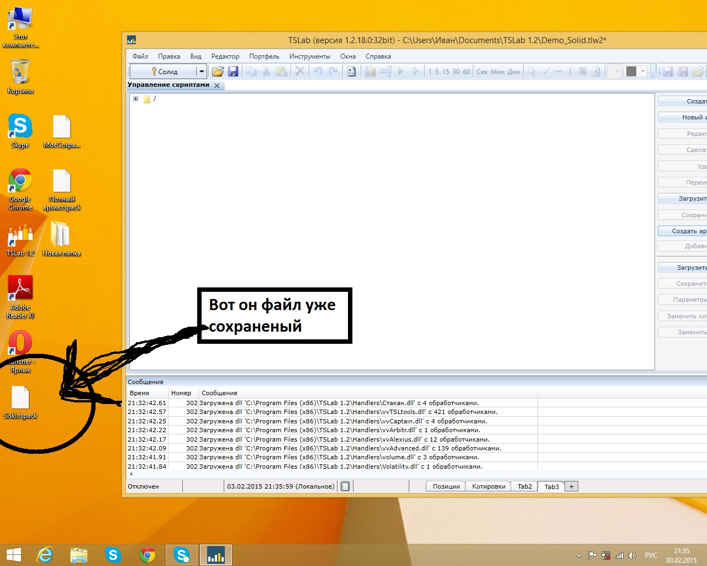707x566 pixels.
Task: Expand the root folder tree node
Action: [x=135, y=99]
